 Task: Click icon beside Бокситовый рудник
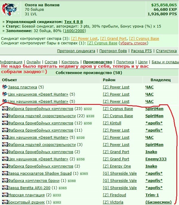coord(5,202)
